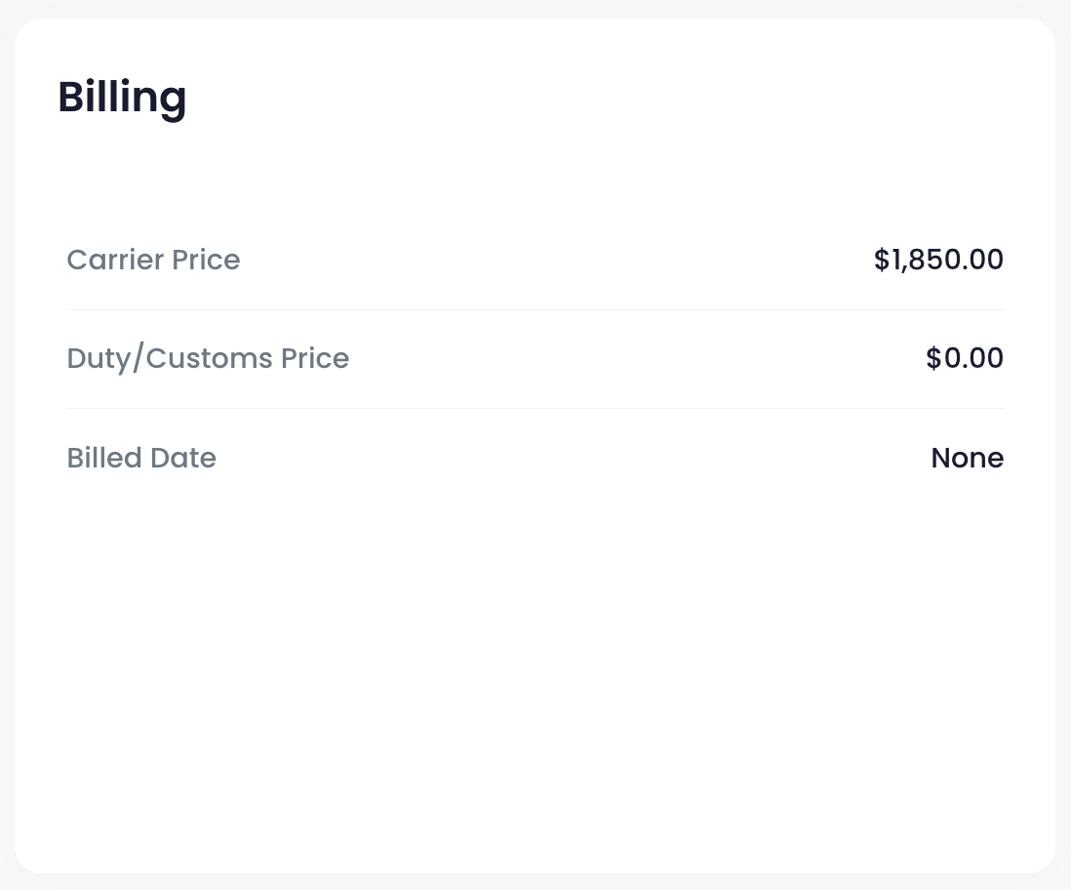Click the word Customs in Duty/Customs Price

coord(209,358)
